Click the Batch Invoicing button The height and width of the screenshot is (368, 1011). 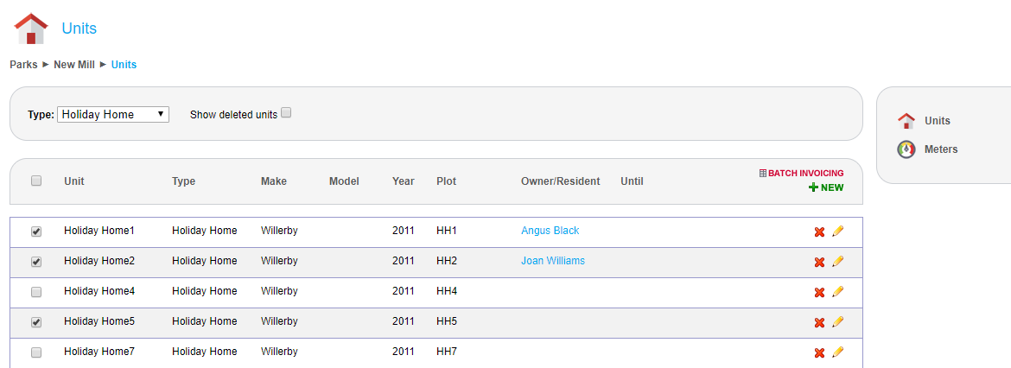[801, 174]
